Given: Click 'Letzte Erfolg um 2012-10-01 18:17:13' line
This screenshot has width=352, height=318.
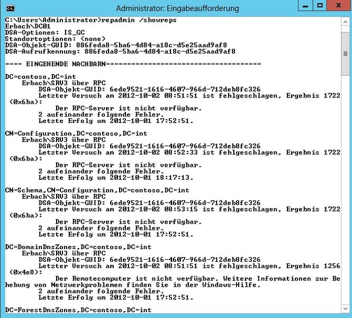Looking at the screenshot, I should click(x=116, y=178).
